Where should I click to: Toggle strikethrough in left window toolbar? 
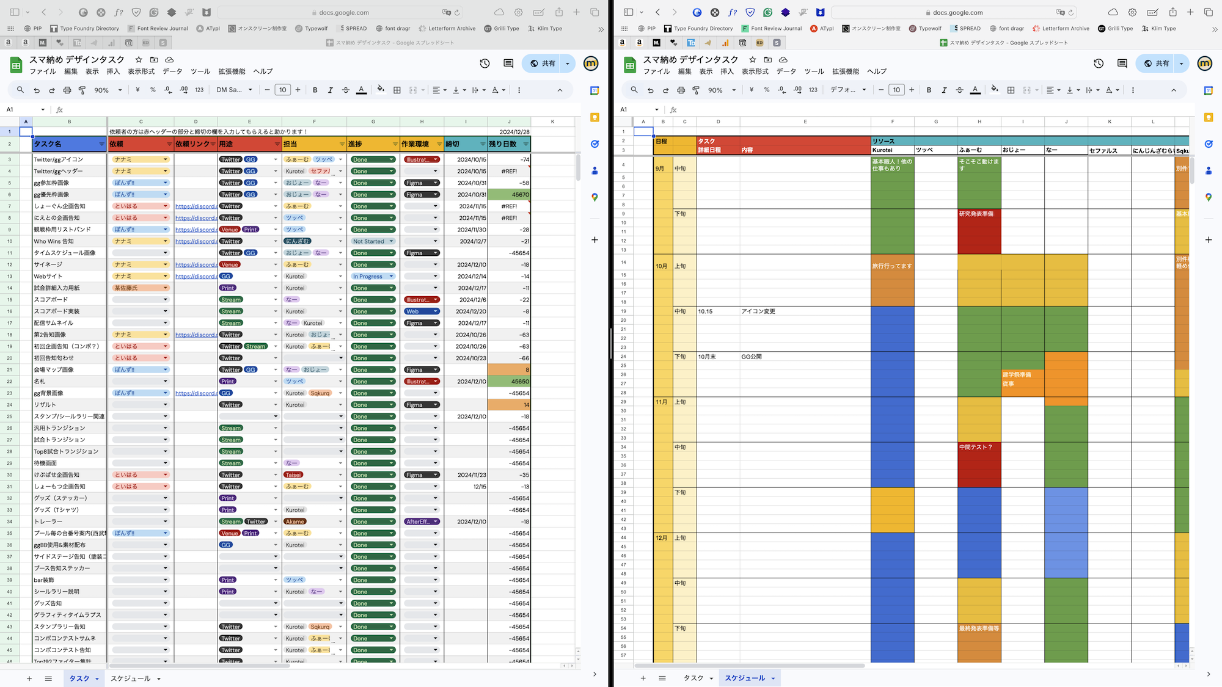point(346,90)
